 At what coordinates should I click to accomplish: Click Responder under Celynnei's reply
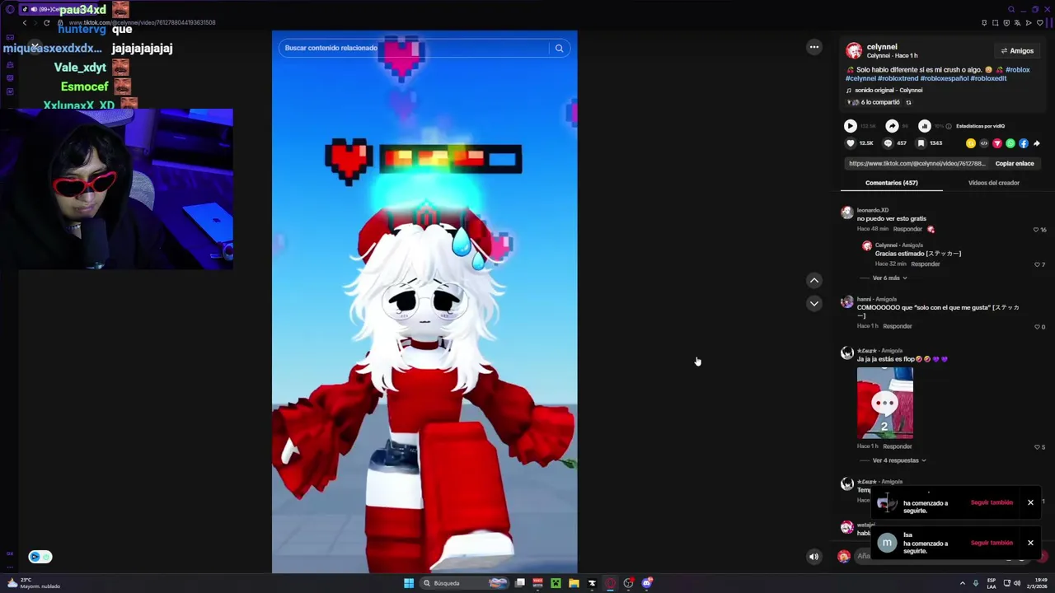[x=925, y=264]
